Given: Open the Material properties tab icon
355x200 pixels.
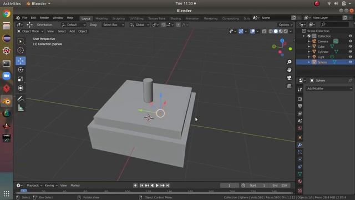Looking at the screenshot, I should (300, 181).
